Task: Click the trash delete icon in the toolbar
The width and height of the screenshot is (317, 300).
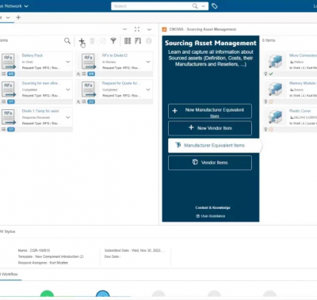Action: coord(92,41)
